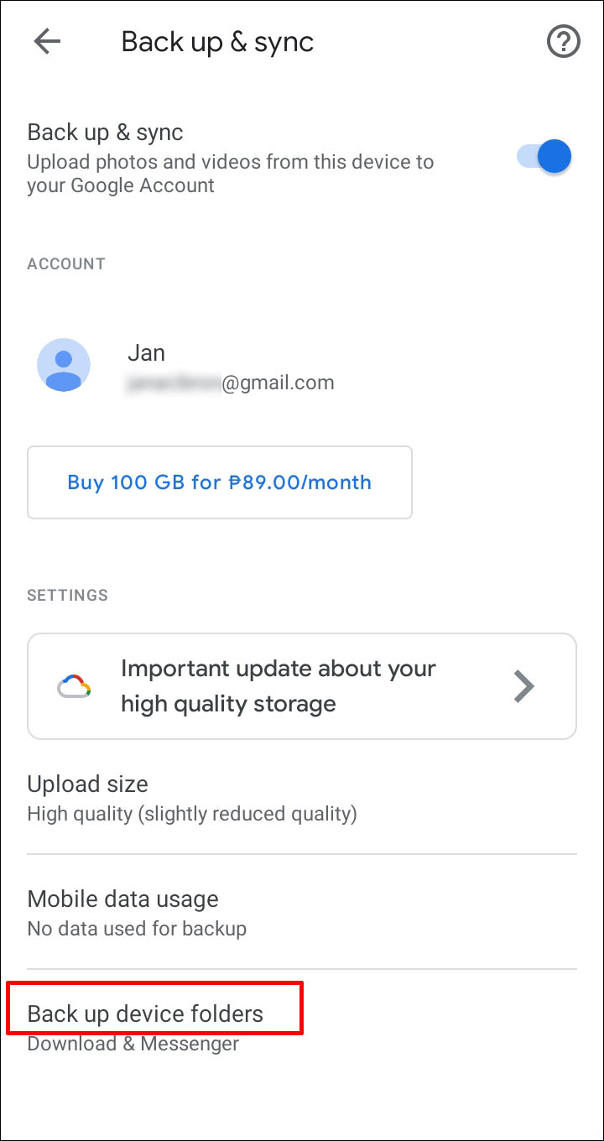Open Mobile data usage setting
Image resolution: width=604 pixels, height=1141 pixels.
(x=122, y=899)
